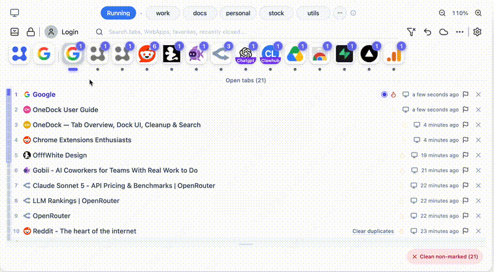Toggle the flag on the Google tab row
494x272 pixels.
pyautogui.click(x=465, y=95)
